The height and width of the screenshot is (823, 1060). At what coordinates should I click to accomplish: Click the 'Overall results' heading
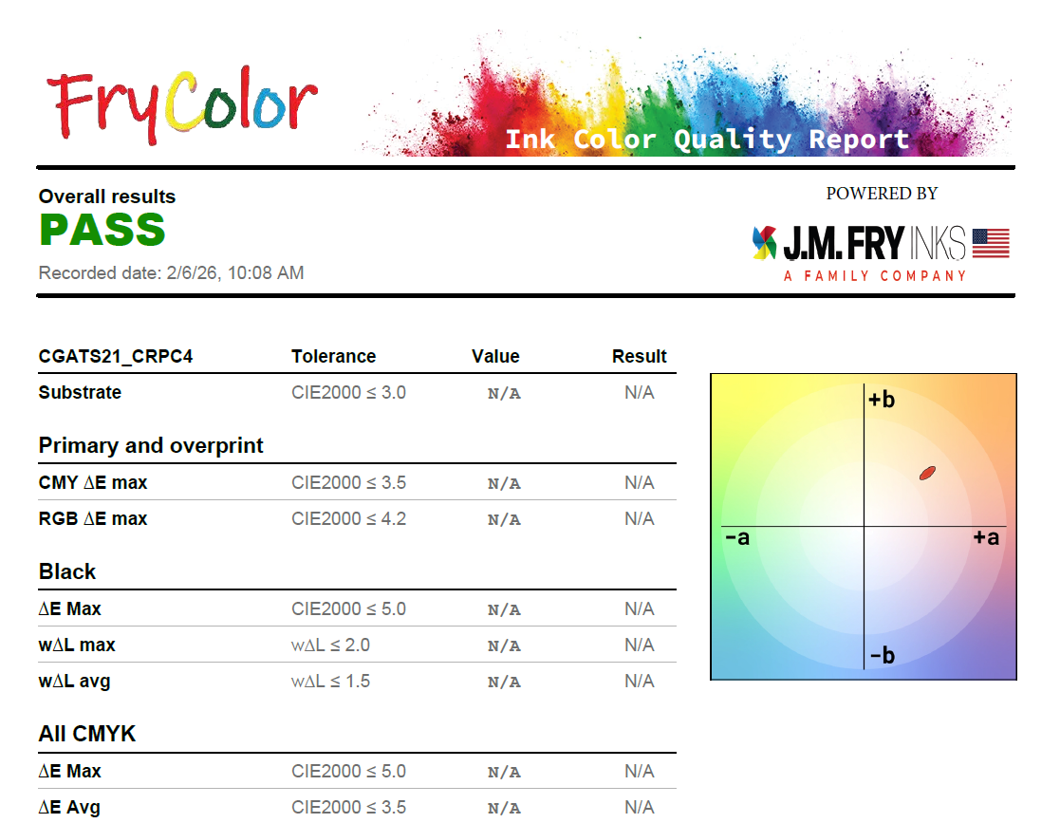point(107,196)
